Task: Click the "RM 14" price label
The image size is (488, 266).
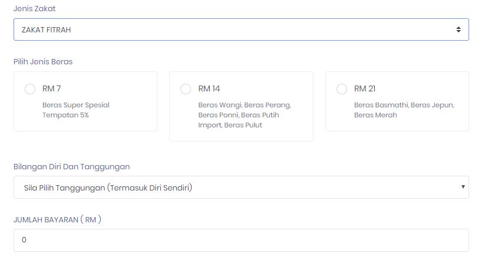Action: click(x=209, y=89)
